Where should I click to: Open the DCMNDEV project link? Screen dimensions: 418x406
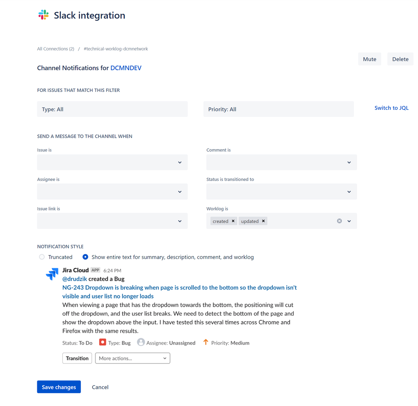pos(126,68)
